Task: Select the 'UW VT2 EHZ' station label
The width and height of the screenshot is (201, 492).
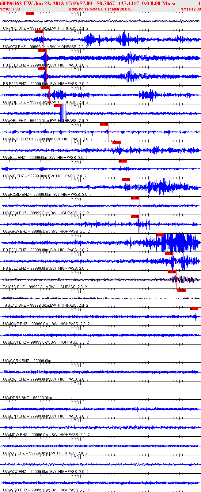Action: [x=14, y=453]
